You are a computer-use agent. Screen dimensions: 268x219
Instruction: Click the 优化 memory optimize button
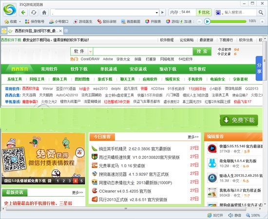point(204,12)
